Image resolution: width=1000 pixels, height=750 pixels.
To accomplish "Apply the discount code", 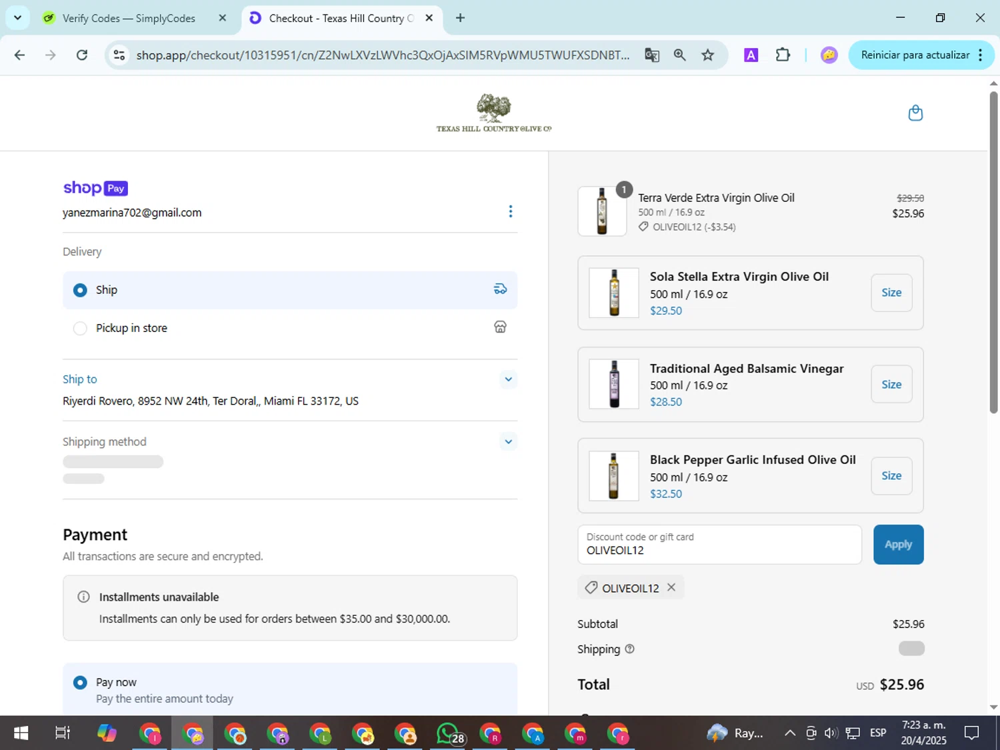I will click(x=898, y=544).
